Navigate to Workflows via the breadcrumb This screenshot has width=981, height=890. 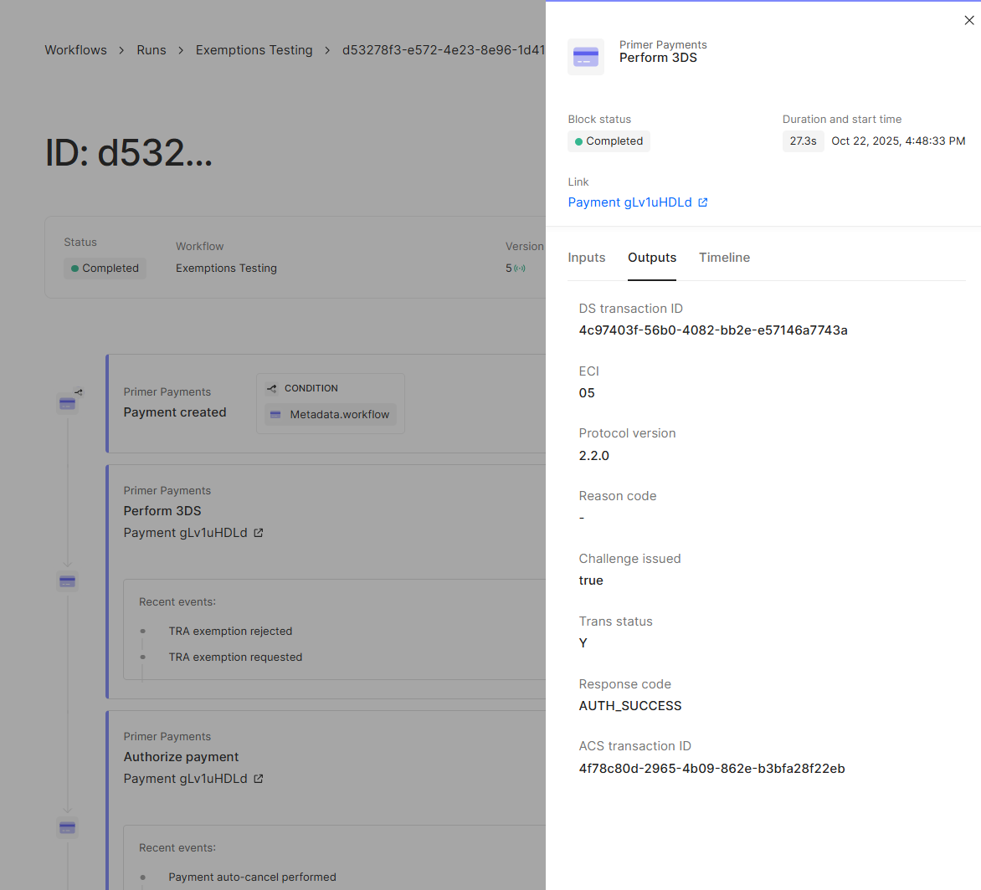[x=75, y=50]
